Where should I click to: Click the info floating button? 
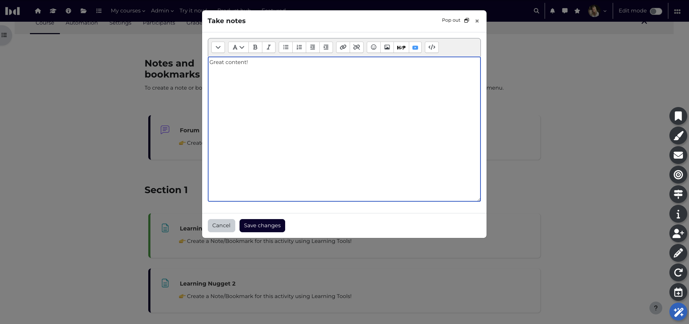click(x=678, y=214)
